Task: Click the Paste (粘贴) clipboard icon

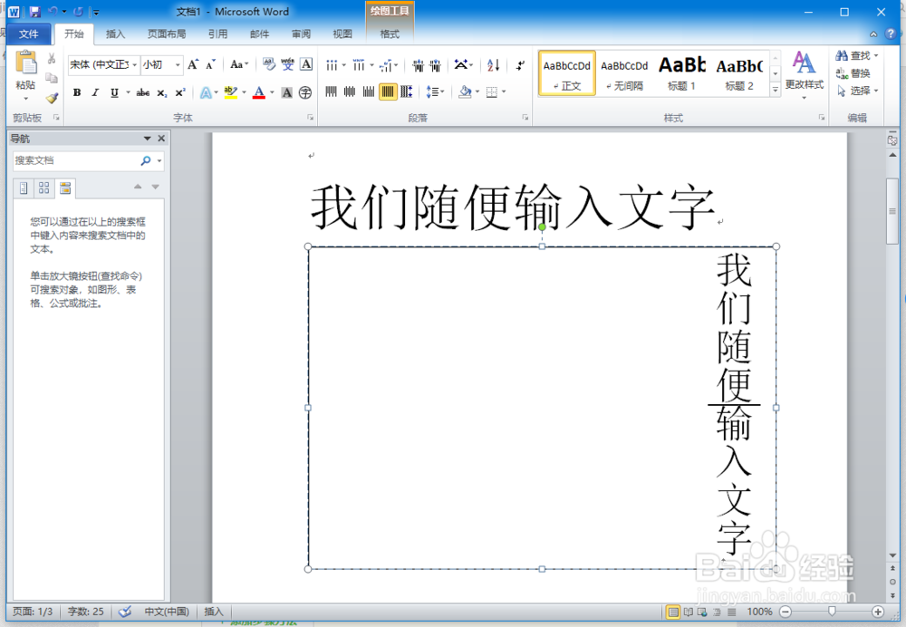Action: point(26,63)
